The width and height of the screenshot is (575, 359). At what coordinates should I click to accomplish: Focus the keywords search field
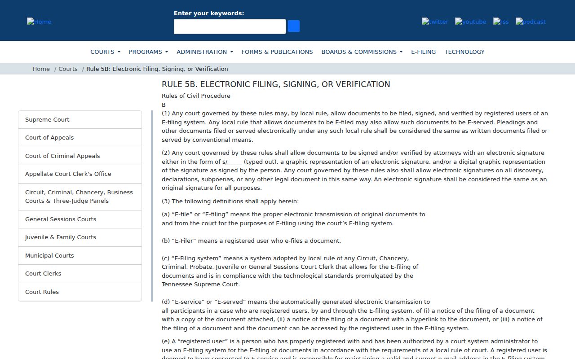pos(230,26)
